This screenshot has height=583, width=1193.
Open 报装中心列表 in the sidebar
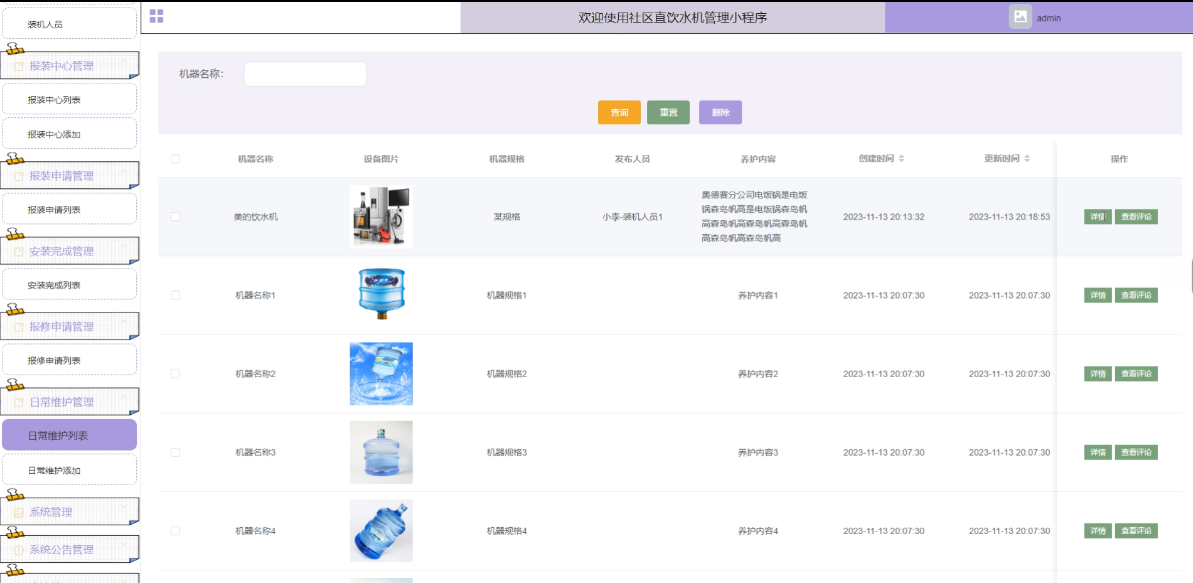click(x=70, y=100)
